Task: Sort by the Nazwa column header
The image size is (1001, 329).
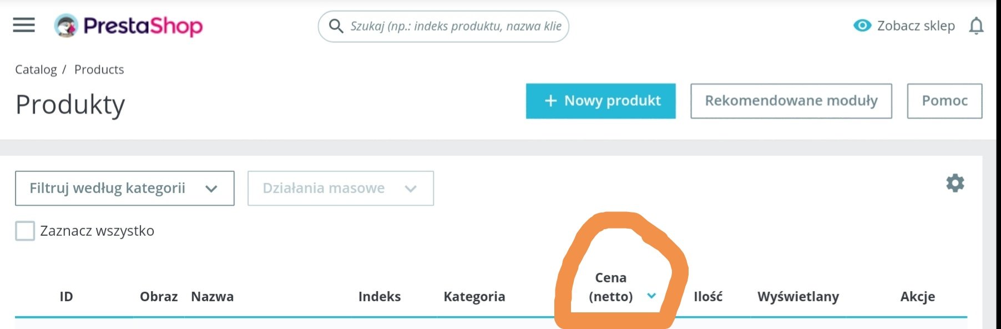Action: [x=212, y=297]
